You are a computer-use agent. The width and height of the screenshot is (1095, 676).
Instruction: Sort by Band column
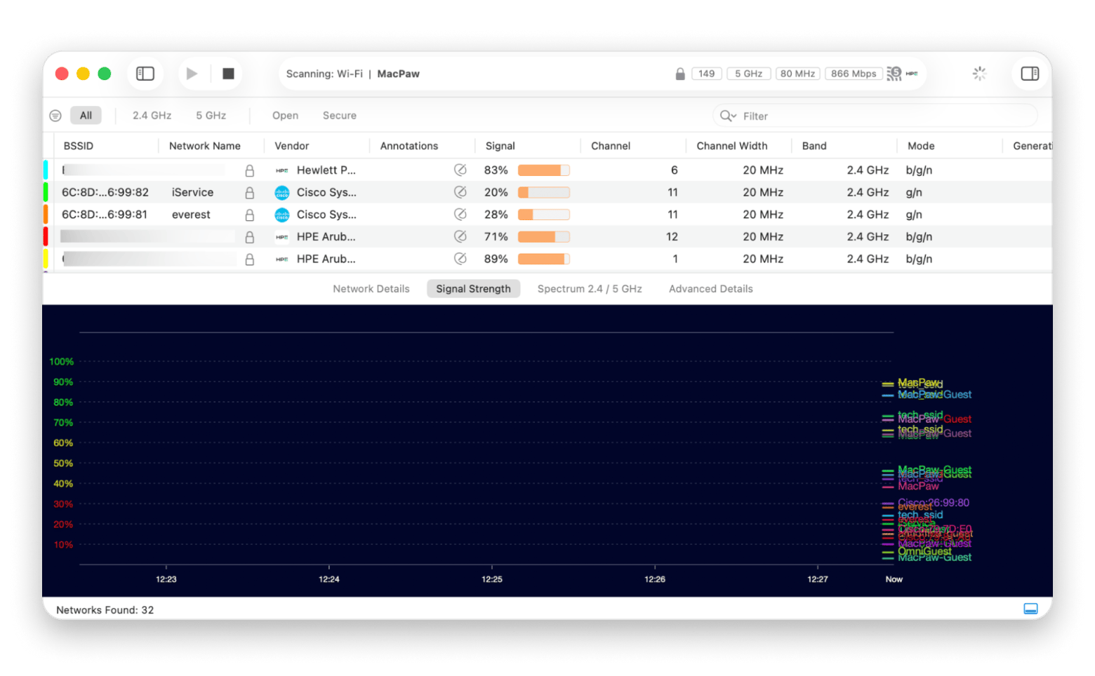tap(814, 146)
